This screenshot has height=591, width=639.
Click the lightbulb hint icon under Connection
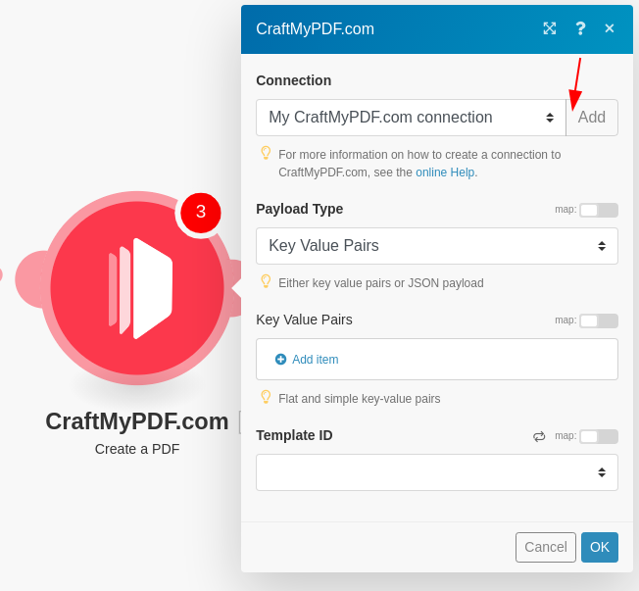(x=266, y=153)
